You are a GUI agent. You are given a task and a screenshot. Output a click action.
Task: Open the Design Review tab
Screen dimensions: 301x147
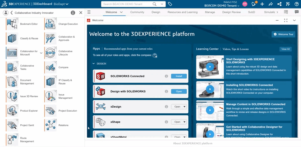pos(231,12)
